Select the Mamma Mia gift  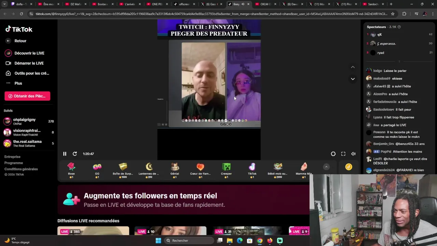[304, 170]
